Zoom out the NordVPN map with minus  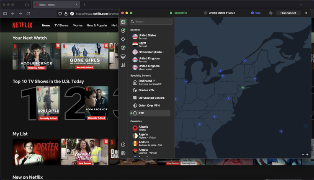(x=303, y=154)
